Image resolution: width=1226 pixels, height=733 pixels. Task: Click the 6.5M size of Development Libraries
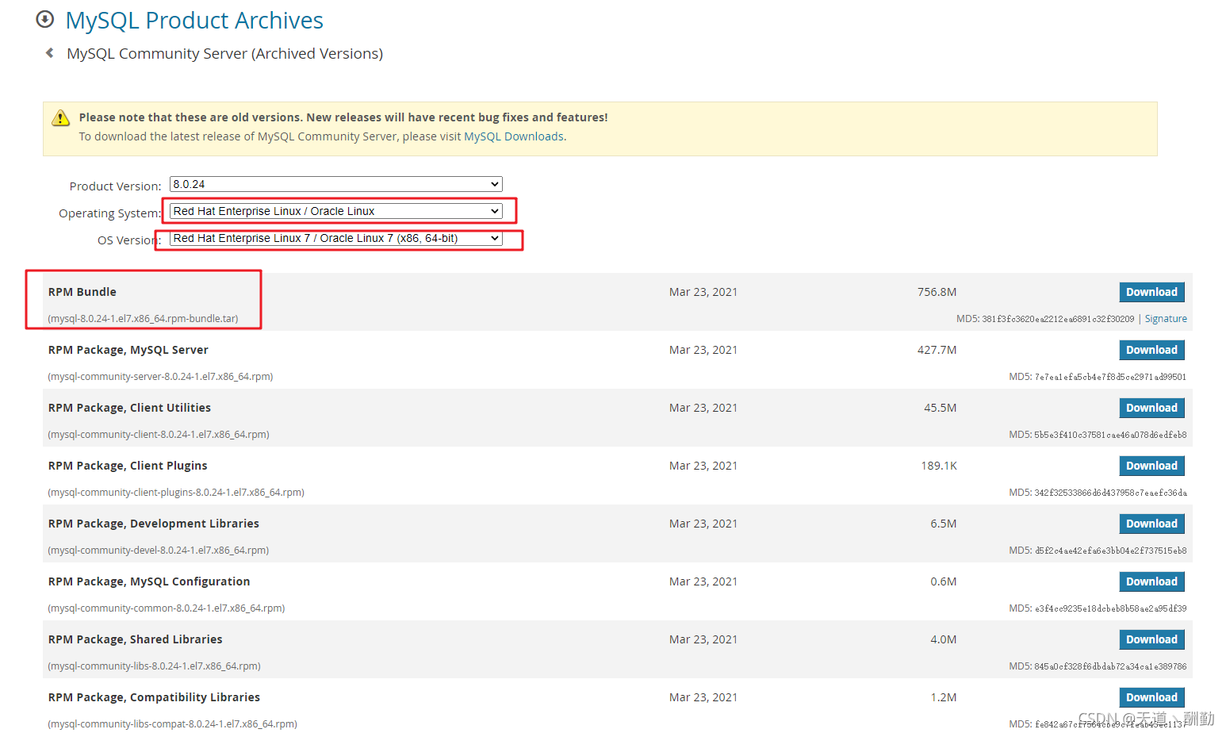(x=943, y=524)
